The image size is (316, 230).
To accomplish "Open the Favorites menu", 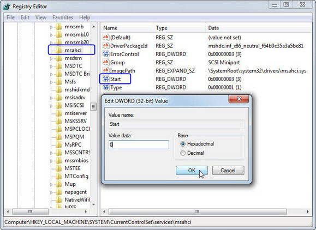I will click(63, 17).
